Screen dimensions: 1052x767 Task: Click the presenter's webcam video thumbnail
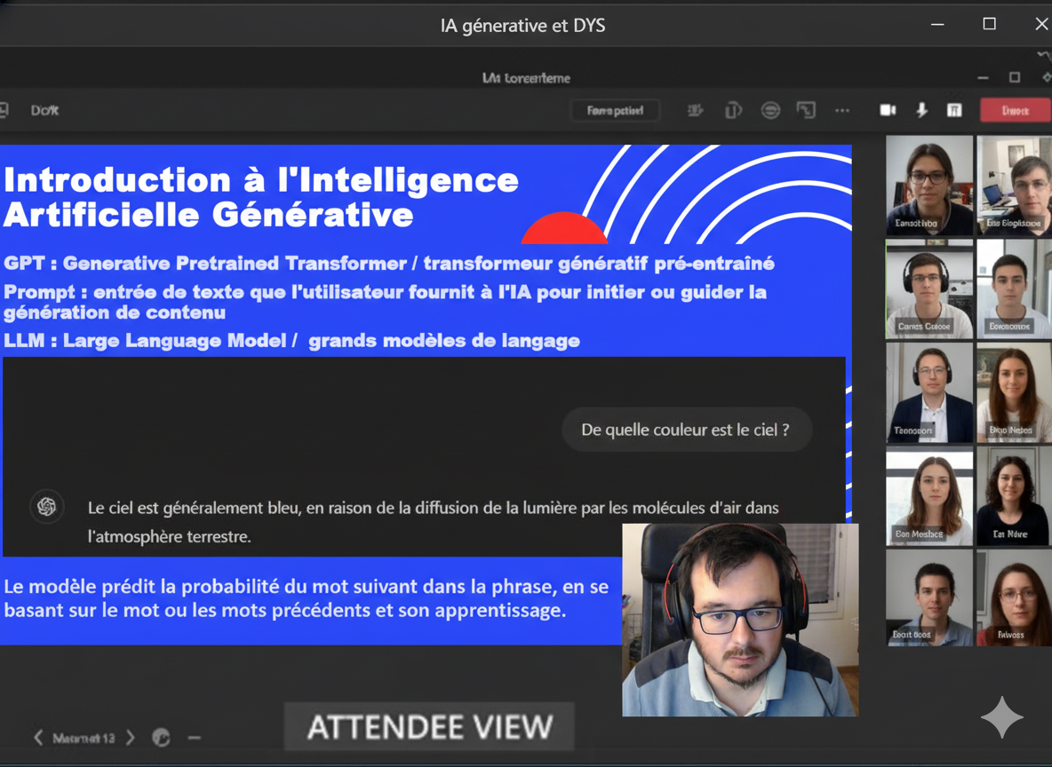(x=740, y=620)
